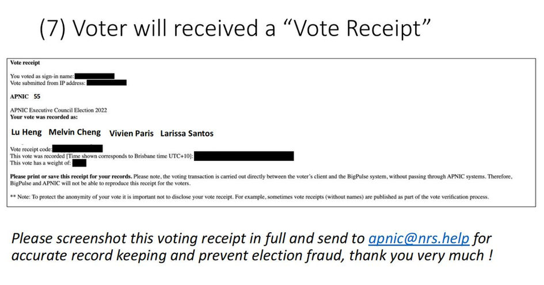Select candidate name Melvin Cheng

(x=75, y=132)
